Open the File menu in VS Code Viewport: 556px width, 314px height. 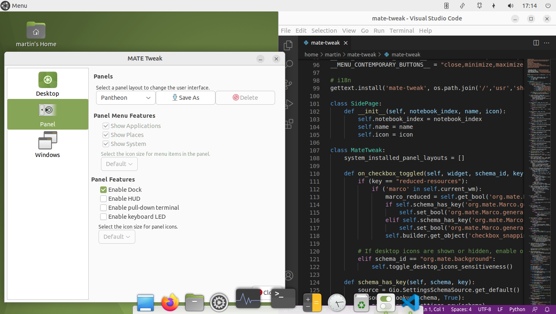pyautogui.click(x=286, y=31)
